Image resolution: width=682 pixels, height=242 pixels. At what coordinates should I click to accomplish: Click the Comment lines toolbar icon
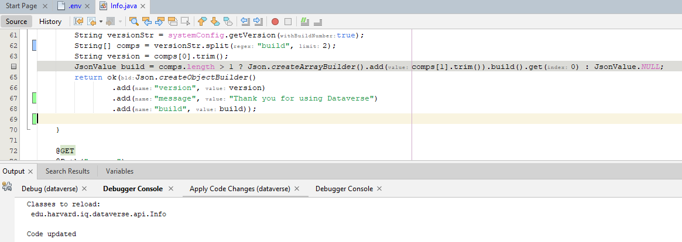tap(304, 22)
